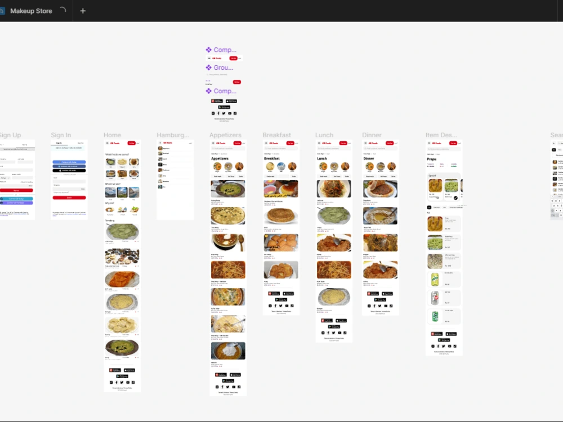Image resolution: width=563 pixels, height=422 pixels.
Task: Select the Home frame label
Action: click(112, 135)
